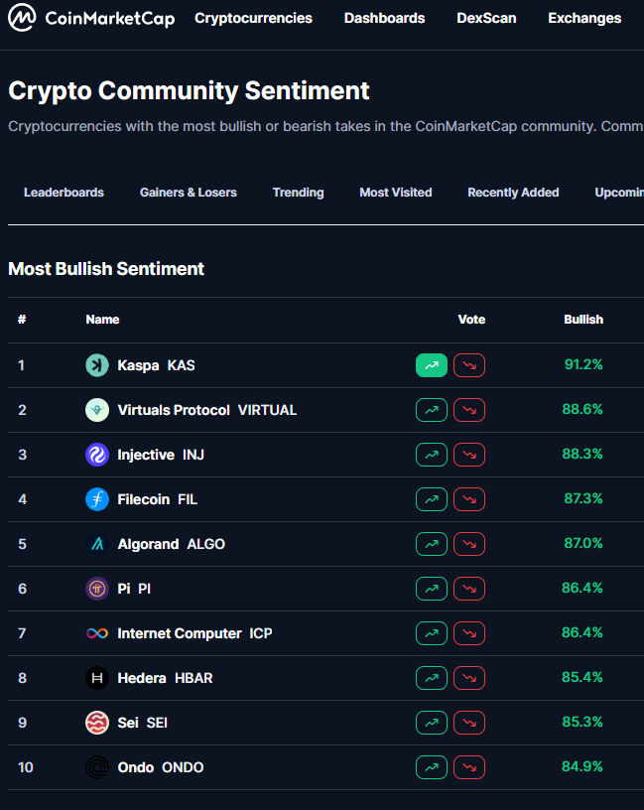Click the Vote column header
The image size is (644, 810).
coord(471,320)
